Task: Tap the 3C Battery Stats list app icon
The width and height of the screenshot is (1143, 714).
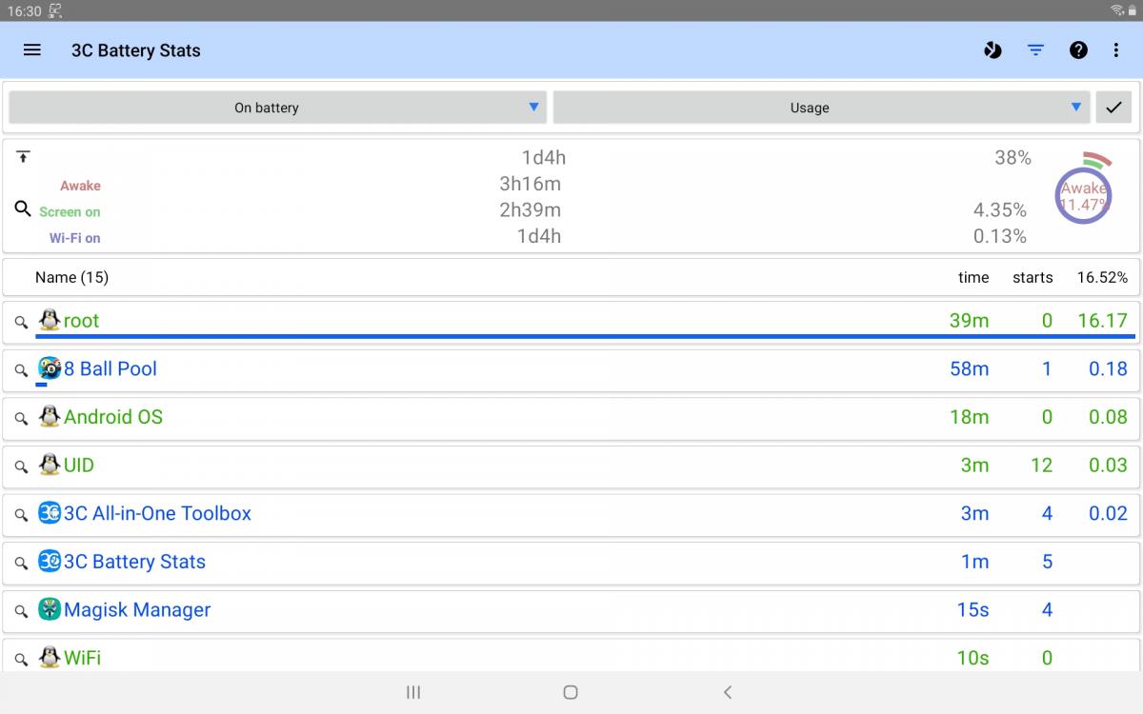Action: pyautogui.click(x=50, y=561)
